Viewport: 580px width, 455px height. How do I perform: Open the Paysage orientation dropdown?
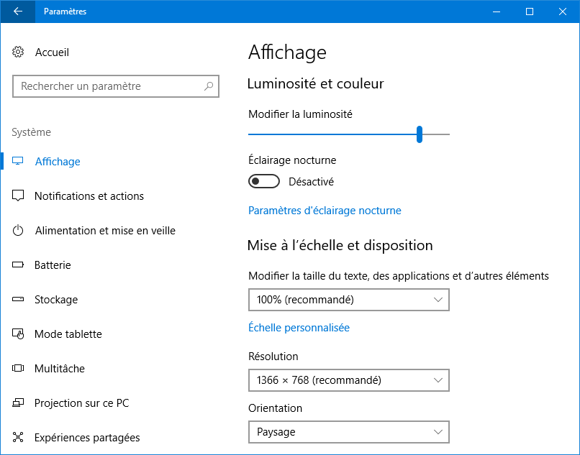349,432
